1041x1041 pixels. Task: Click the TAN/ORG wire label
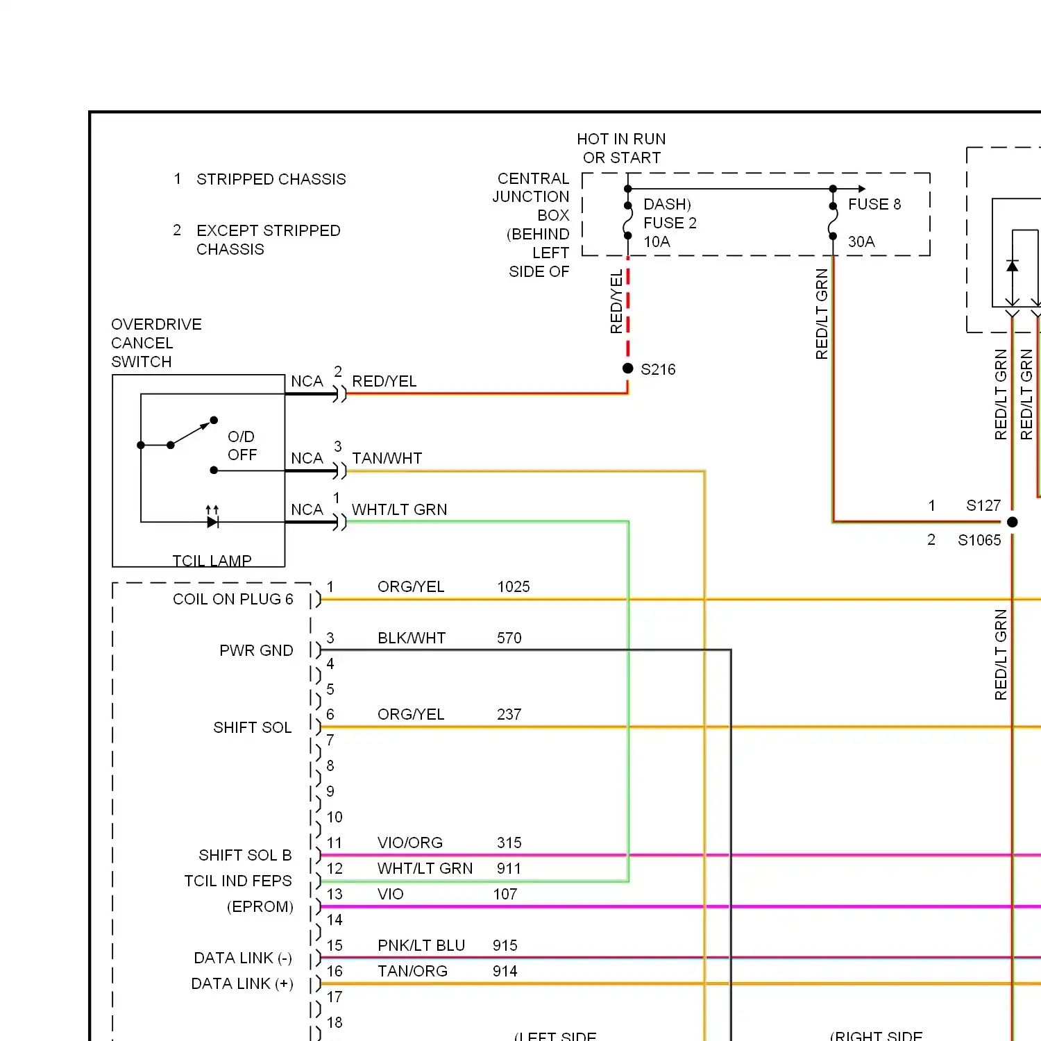(x=412, y=971)
